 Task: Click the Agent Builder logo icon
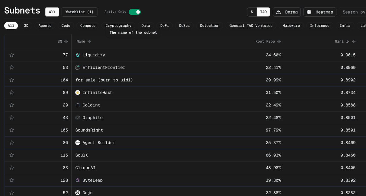78,143
